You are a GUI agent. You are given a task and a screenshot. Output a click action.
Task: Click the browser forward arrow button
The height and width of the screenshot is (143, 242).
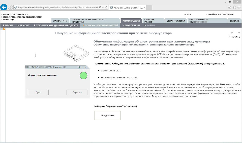pyautogui.click(x=10, y=7)
